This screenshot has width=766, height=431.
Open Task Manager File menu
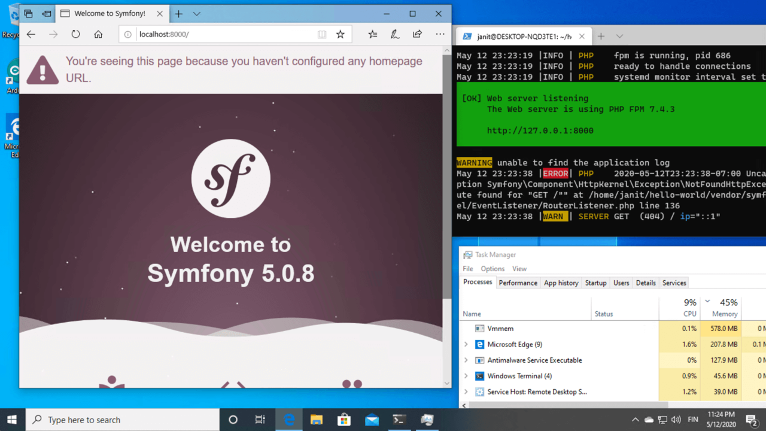[468, 269]
